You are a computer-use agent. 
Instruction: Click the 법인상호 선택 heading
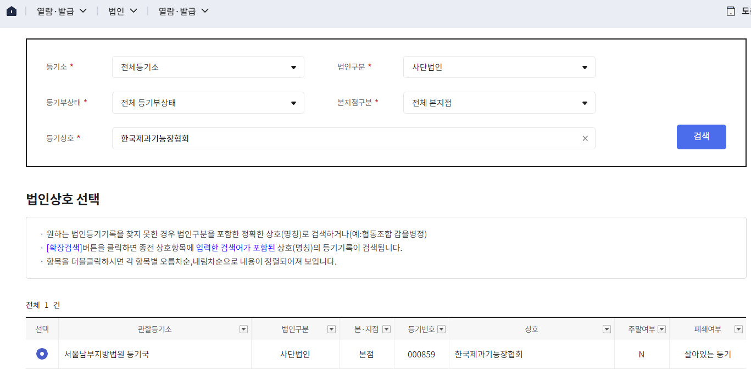[x=63, y=199]
